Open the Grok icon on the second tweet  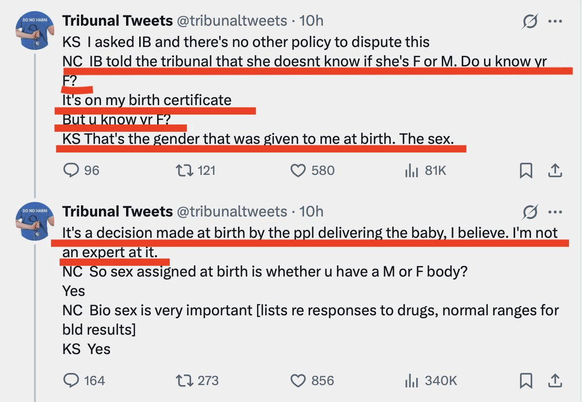tap(530, 212)
